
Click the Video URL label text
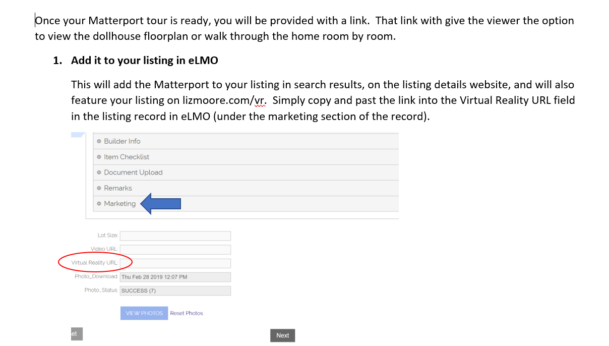(x=104, y=249)
